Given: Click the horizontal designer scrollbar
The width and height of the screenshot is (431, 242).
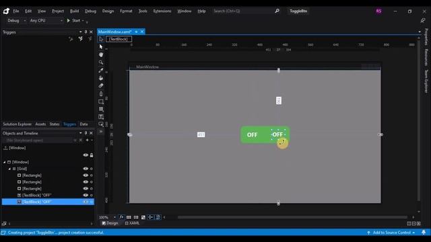Looking at the screenshot, I should point(292,217).
